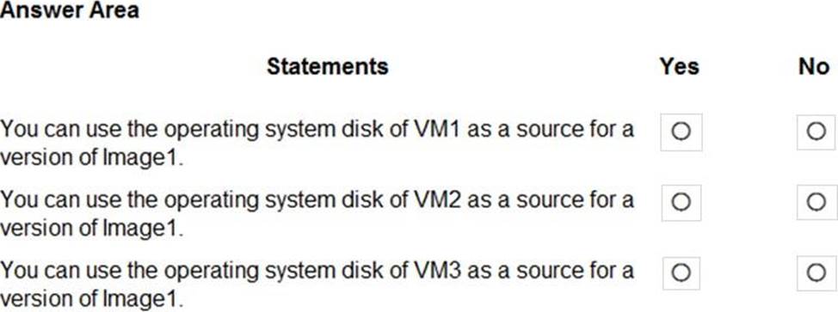Mark No for the VM3 statement

pos(816,272)
